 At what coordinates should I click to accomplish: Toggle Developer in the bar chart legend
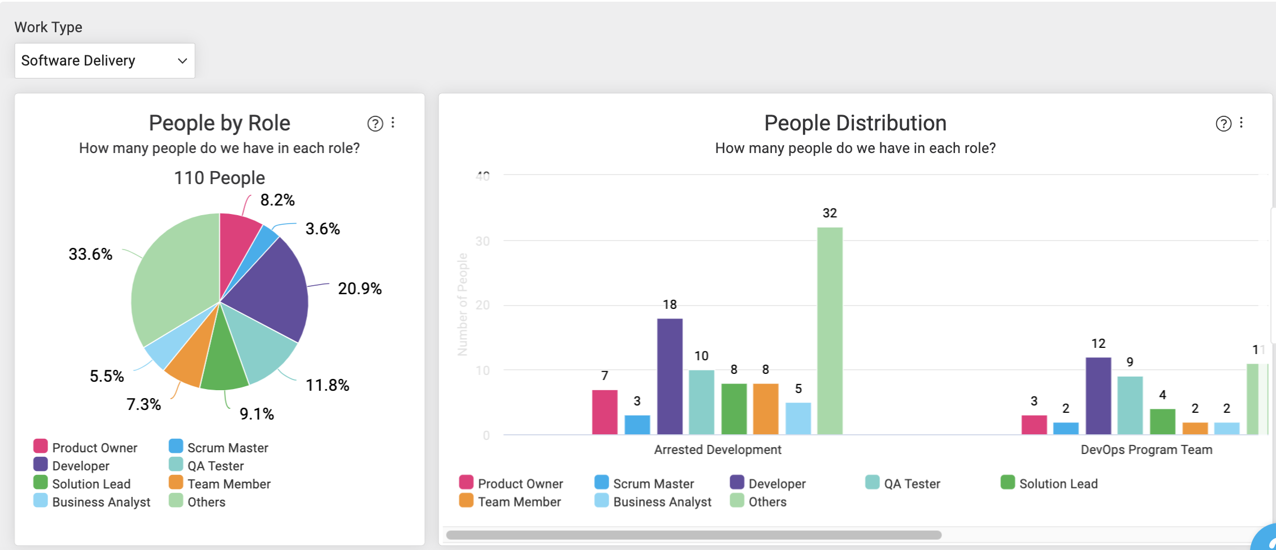point(768,483)
